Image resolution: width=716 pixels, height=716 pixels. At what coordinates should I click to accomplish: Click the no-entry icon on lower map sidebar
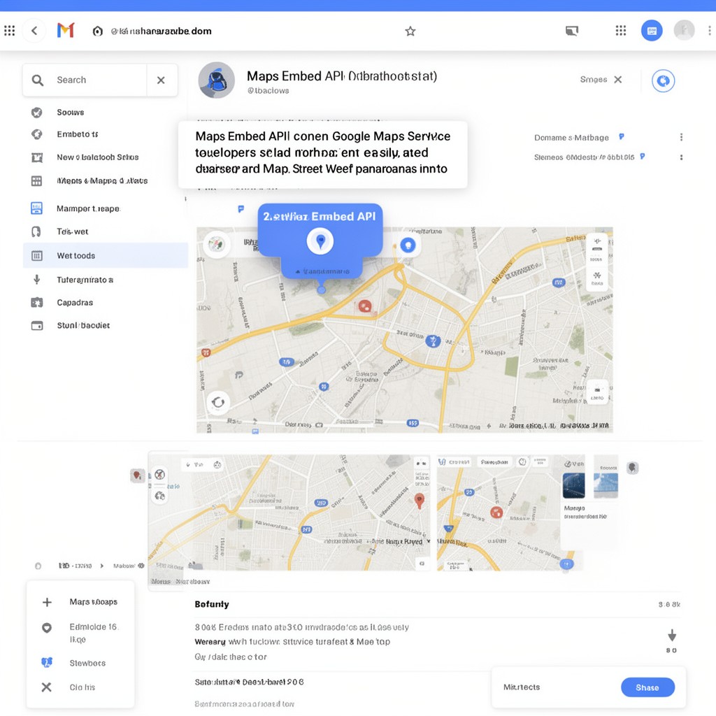pyautogui.click(x=159, y=475)
